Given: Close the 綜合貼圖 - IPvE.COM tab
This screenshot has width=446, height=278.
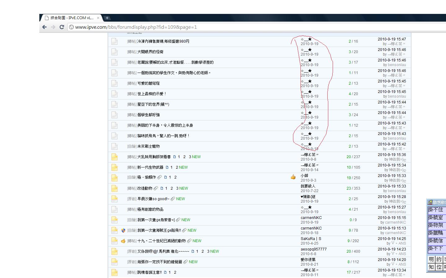Looking at the screenshot, I should pyautogui.click(x=98, y=18).
